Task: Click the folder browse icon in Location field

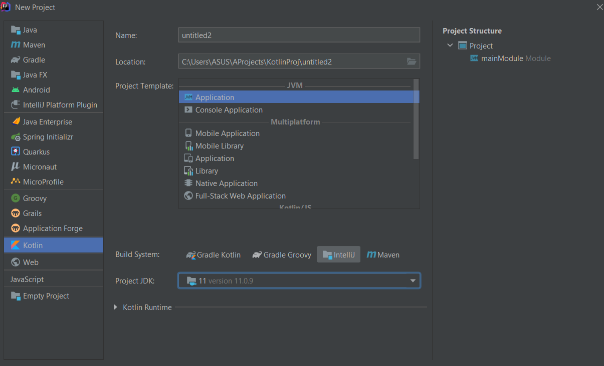Action: 411,61
